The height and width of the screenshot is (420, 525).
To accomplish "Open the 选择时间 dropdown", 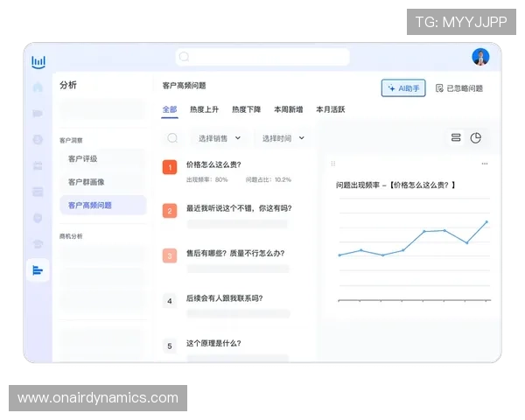I will click(x=283, y=138).
